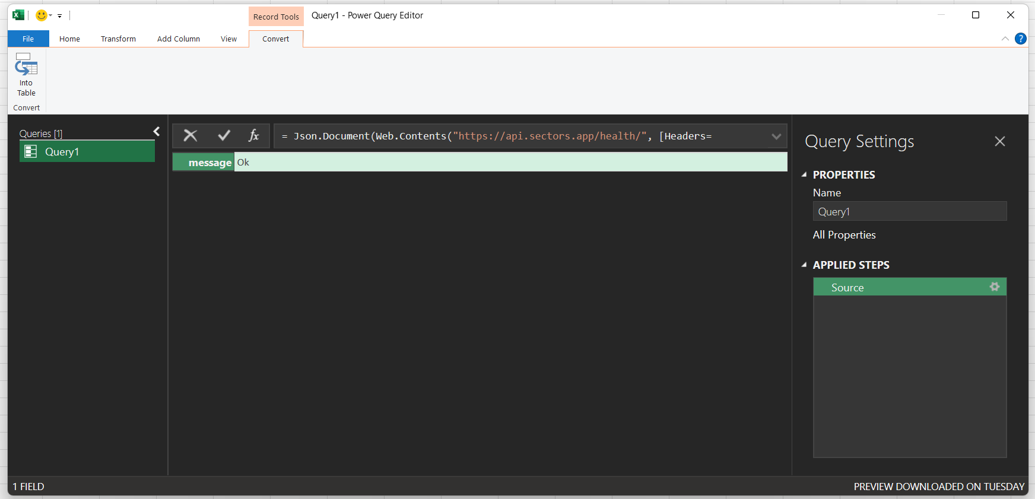Switch to the Transform ribbon tab
This screenshot has width=1035, height=499.
point(118,39)
